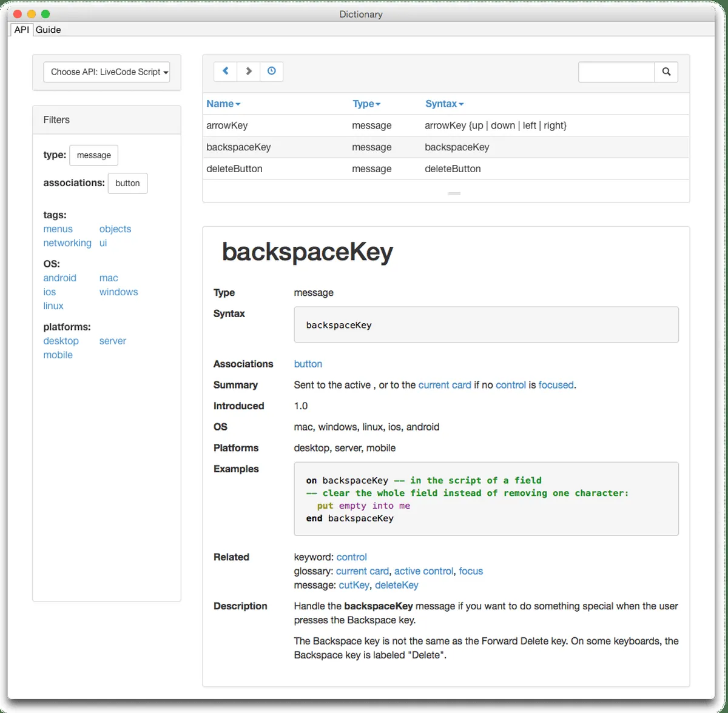Expand the Syntax column header dropdown
The width and height of the screenshot is (728, 713).
[444, 104]
